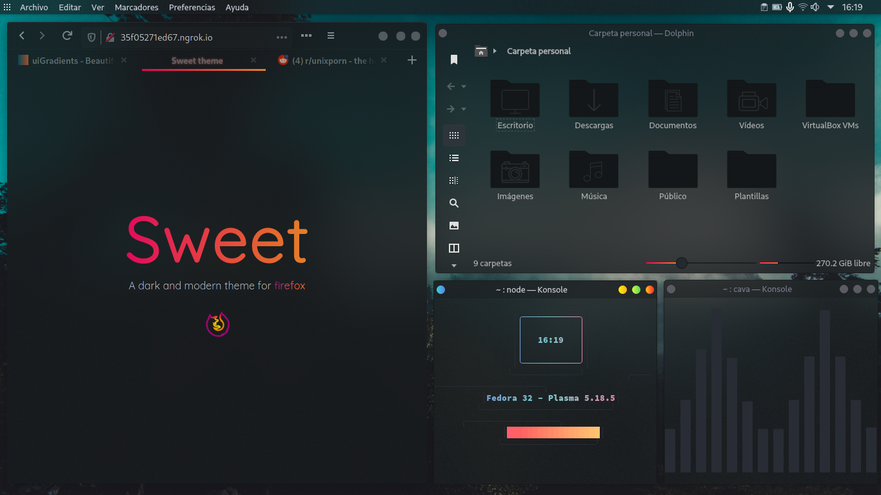Select the Vídeos folder
Viewport: 881px width, 495px height.
[x=751, y=105]
